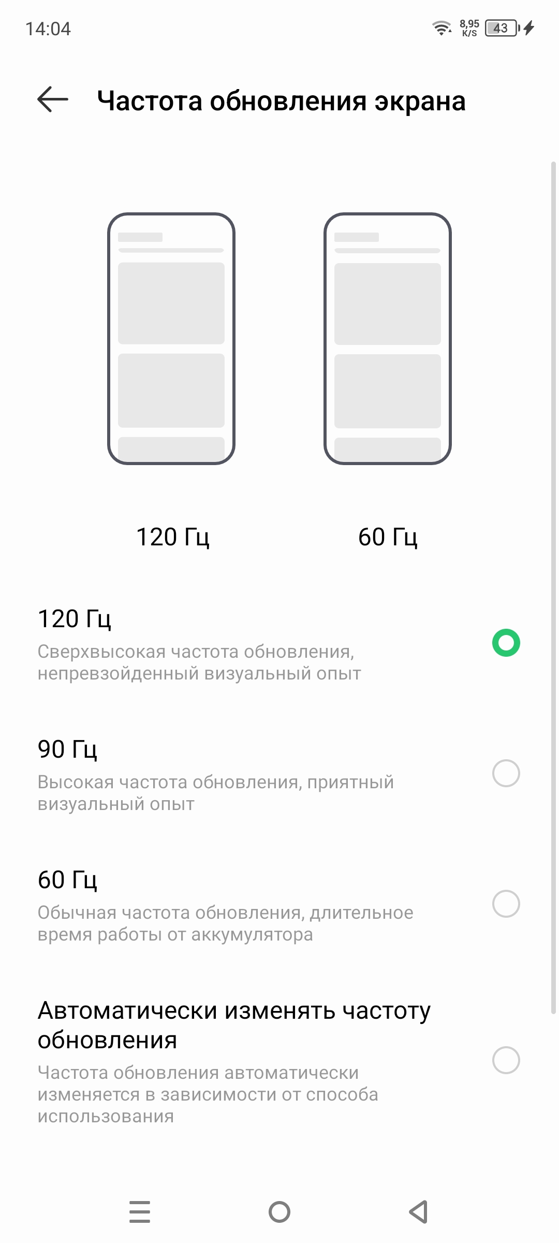
Task: Tap 'Автоматически изменять частоту обновления' title
Action: 234,1025
